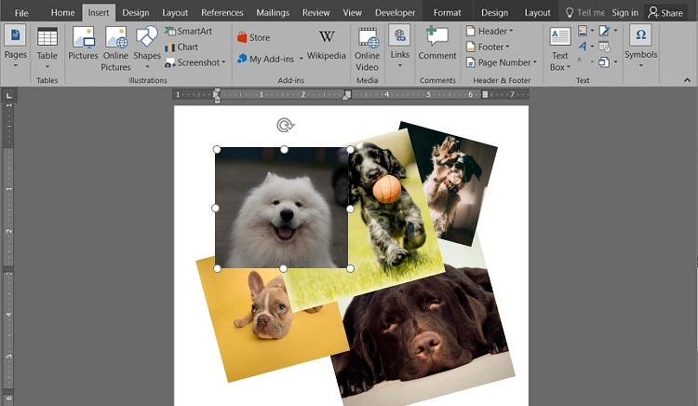
Task: Add a Comment
Action: click(x=437, y=43)
